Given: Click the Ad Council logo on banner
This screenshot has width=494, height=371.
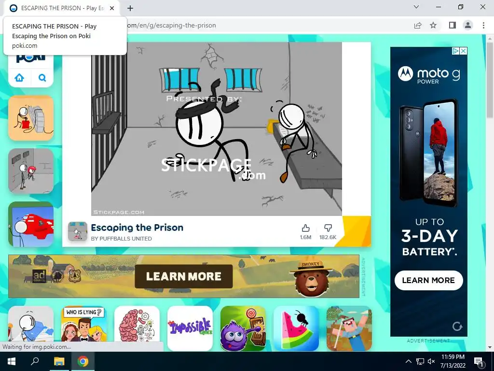Looking at the screenshot, I should tap(39, 276).
